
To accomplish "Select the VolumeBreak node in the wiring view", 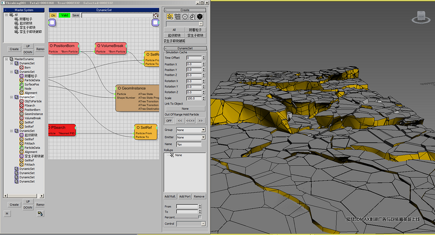I will pos(111,48).
